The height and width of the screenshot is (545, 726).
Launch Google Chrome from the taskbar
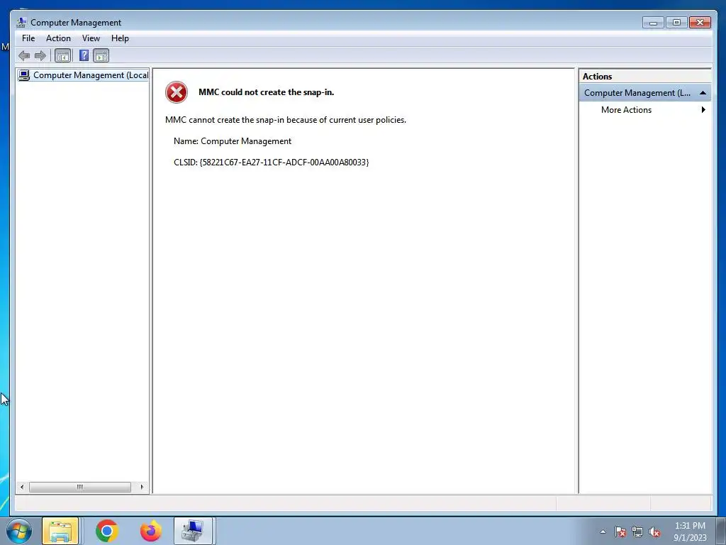coord(107,531)
